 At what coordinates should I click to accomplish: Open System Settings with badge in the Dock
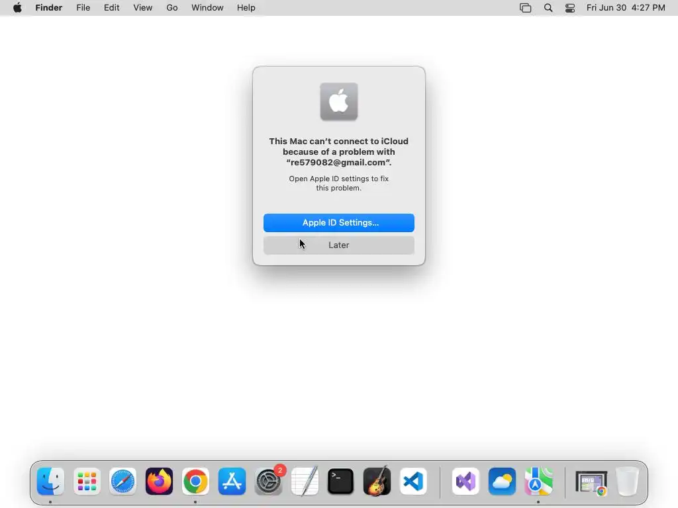point(269,482)
